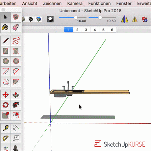Viewport: 151px width, 151px height.
Task: Choose the Freehand drawing tool
Action: tap(16, 41)
